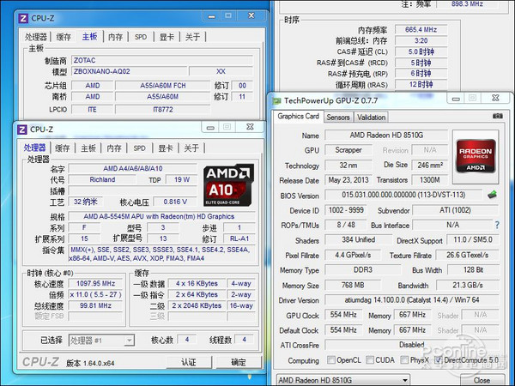This screenshot has width=515, height=386.
Task: Click the multiplier value x 11.0 (5.5 - 27)
Action: point(95,294)
